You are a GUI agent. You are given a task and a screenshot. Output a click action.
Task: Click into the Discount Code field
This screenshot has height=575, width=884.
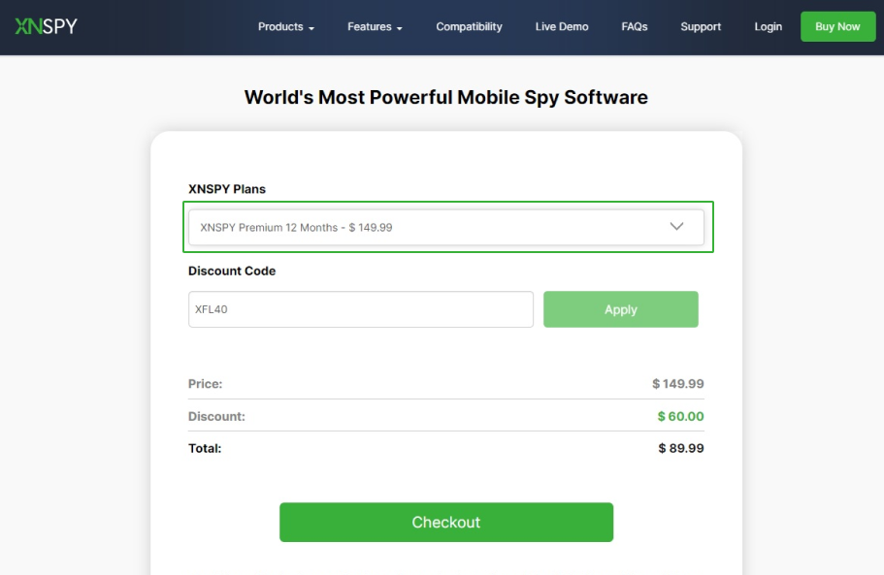pyautogui.click(x=361, y=309)
